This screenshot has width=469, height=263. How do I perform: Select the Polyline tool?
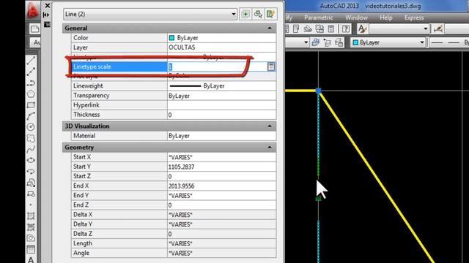click(31, 83)
